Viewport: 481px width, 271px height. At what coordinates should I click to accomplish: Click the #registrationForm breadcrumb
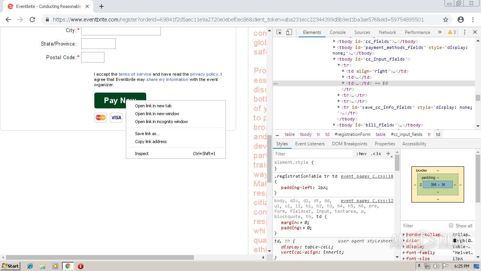tap(352, 134)
